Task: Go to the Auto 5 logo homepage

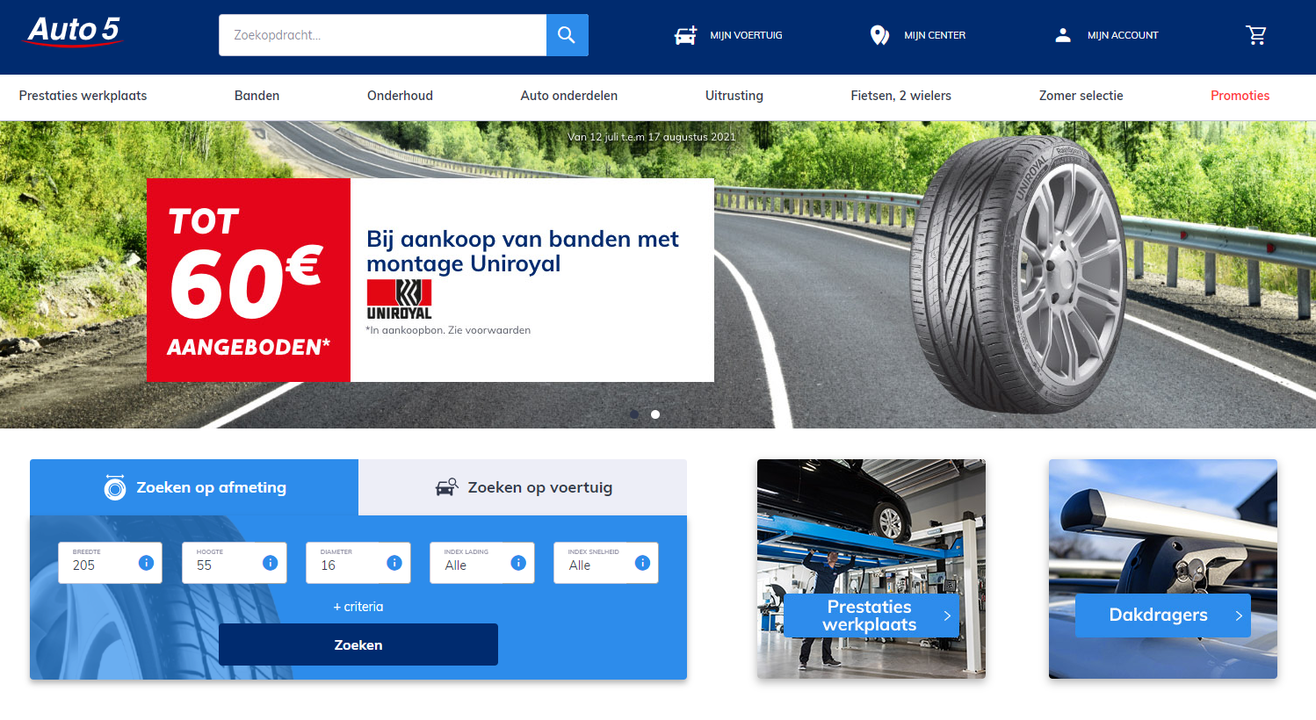Action: coord(74,32)
